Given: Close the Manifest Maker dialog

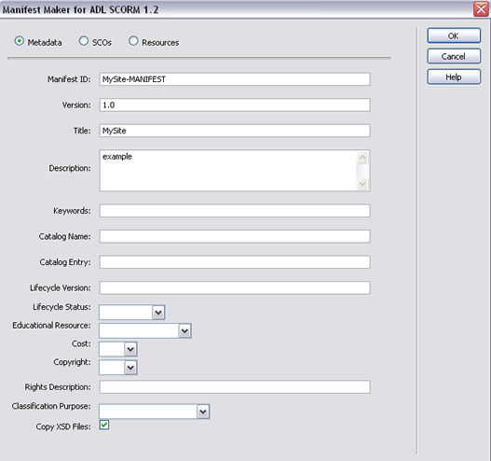Looking at the screenshot, I should pos(482,9).
